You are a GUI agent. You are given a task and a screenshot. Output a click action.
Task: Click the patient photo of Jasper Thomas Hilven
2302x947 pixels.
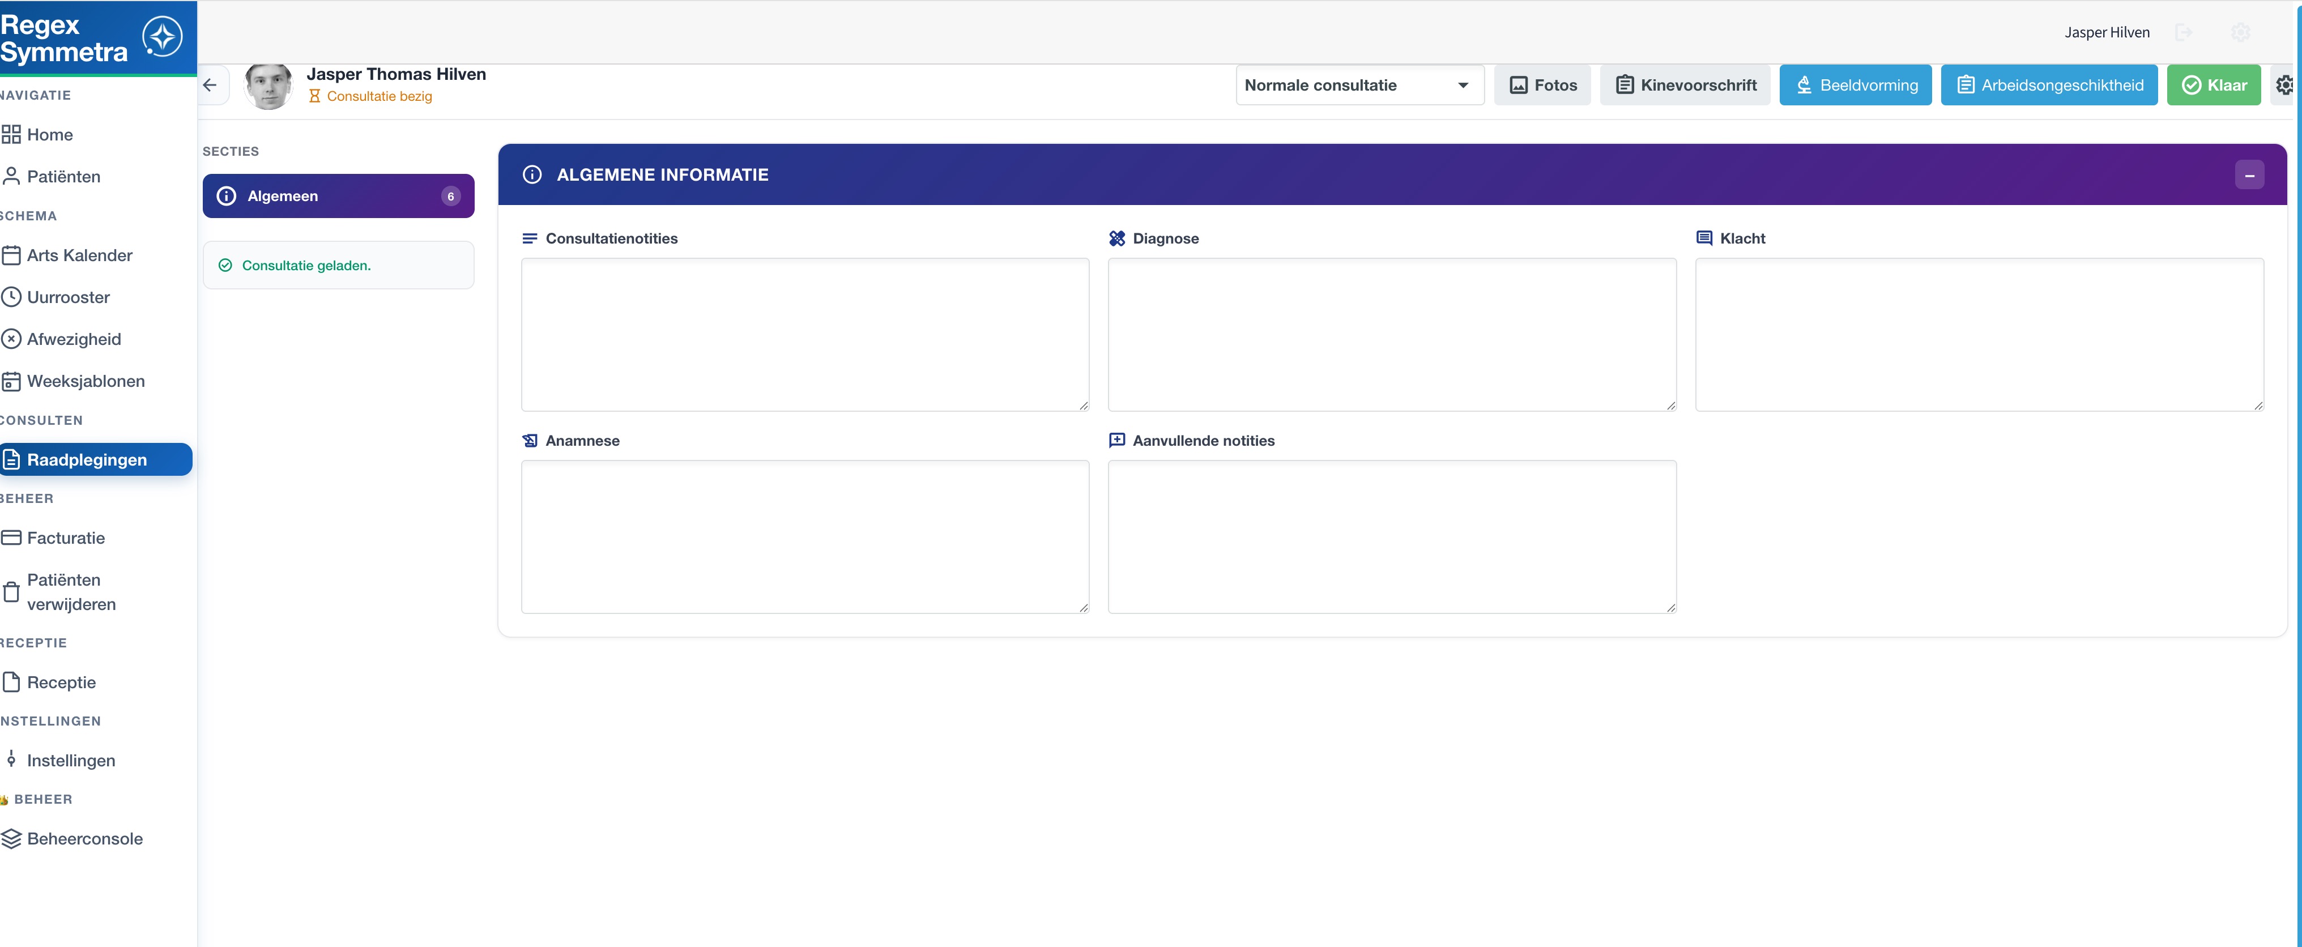coord(268,86)
